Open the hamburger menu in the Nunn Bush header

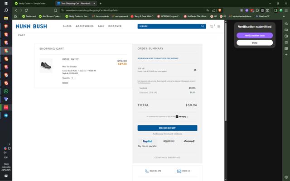point(218,27)
